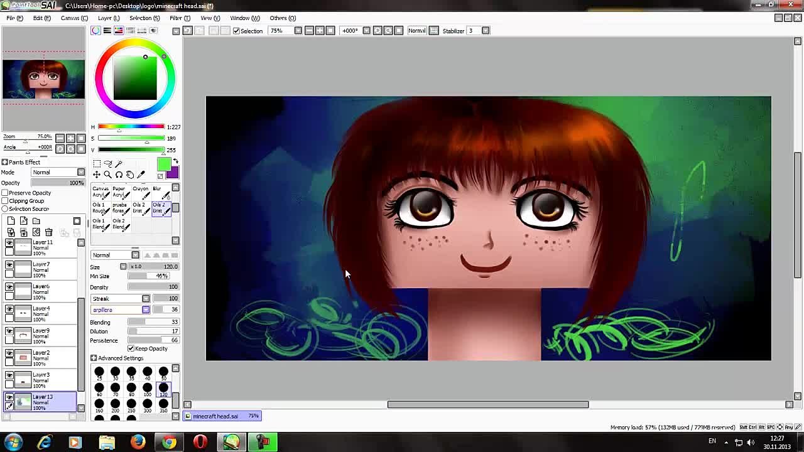
Task: Select the Crayon brush preset
Action: 141,190
